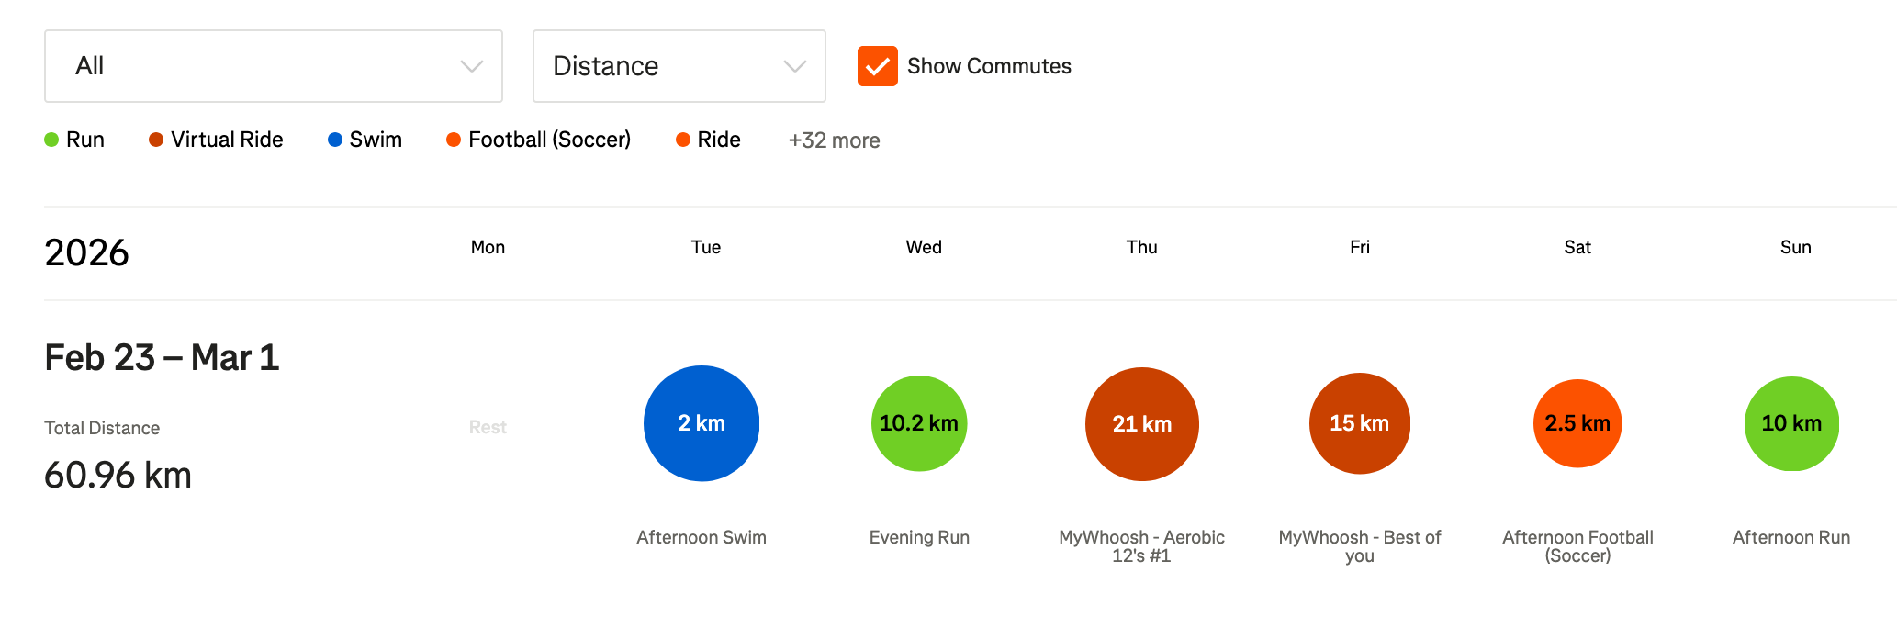This screenshot has height=617, width=1897.
Task: Show the +32 more sport types
Action: click(x=834, y=140)
